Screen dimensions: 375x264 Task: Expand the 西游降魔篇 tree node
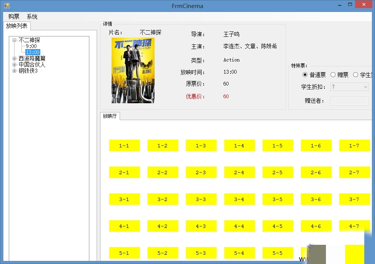click(15, 58)
